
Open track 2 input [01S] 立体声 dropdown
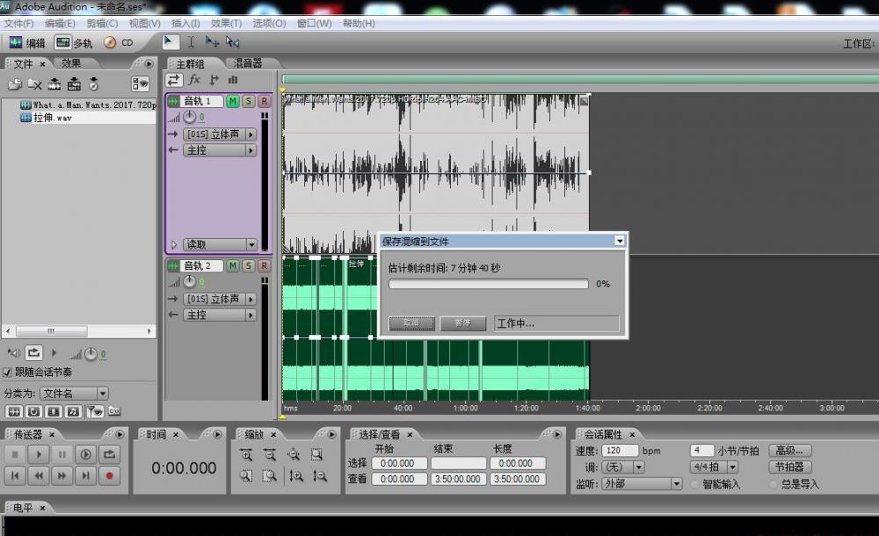[x=220, y=300]
